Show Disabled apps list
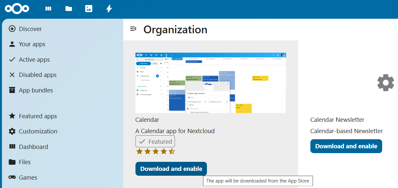Viewport: 398px width, 188px height. [x=38, y=75]
